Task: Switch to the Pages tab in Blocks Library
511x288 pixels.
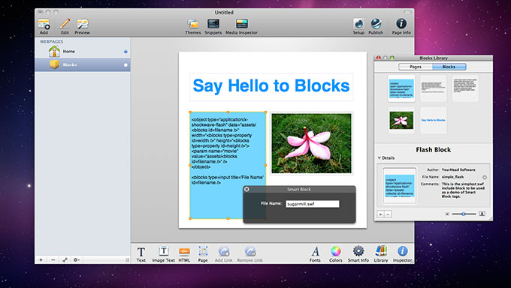Action: [416, 67]
